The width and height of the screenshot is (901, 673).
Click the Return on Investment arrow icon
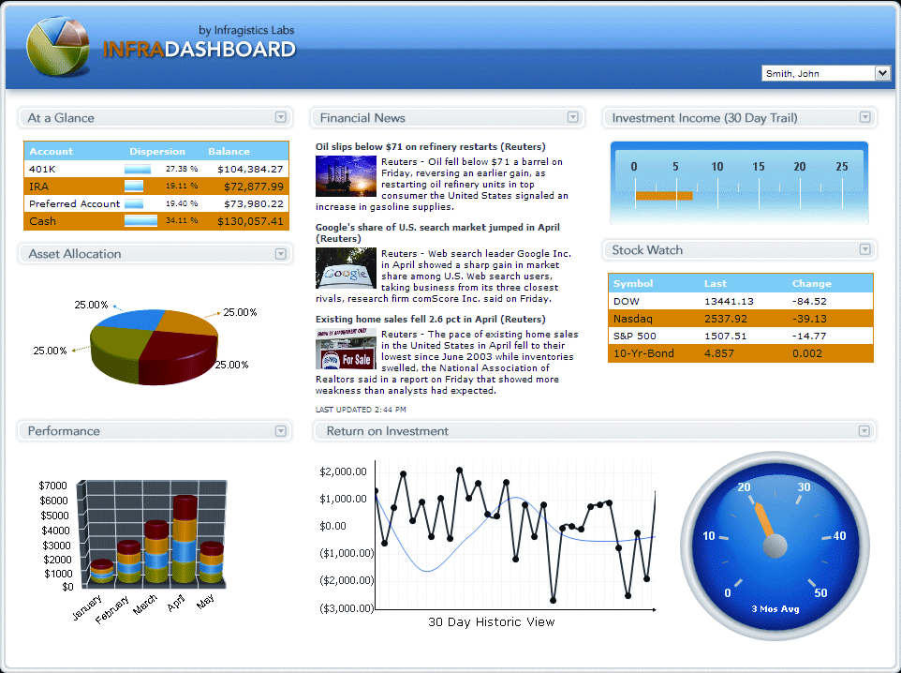[x=864, y=430]
